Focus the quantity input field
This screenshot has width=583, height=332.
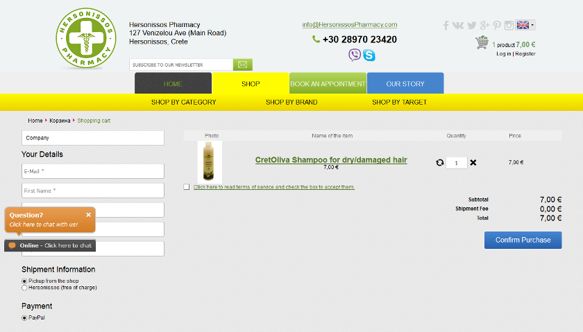(x=456, y=163)
